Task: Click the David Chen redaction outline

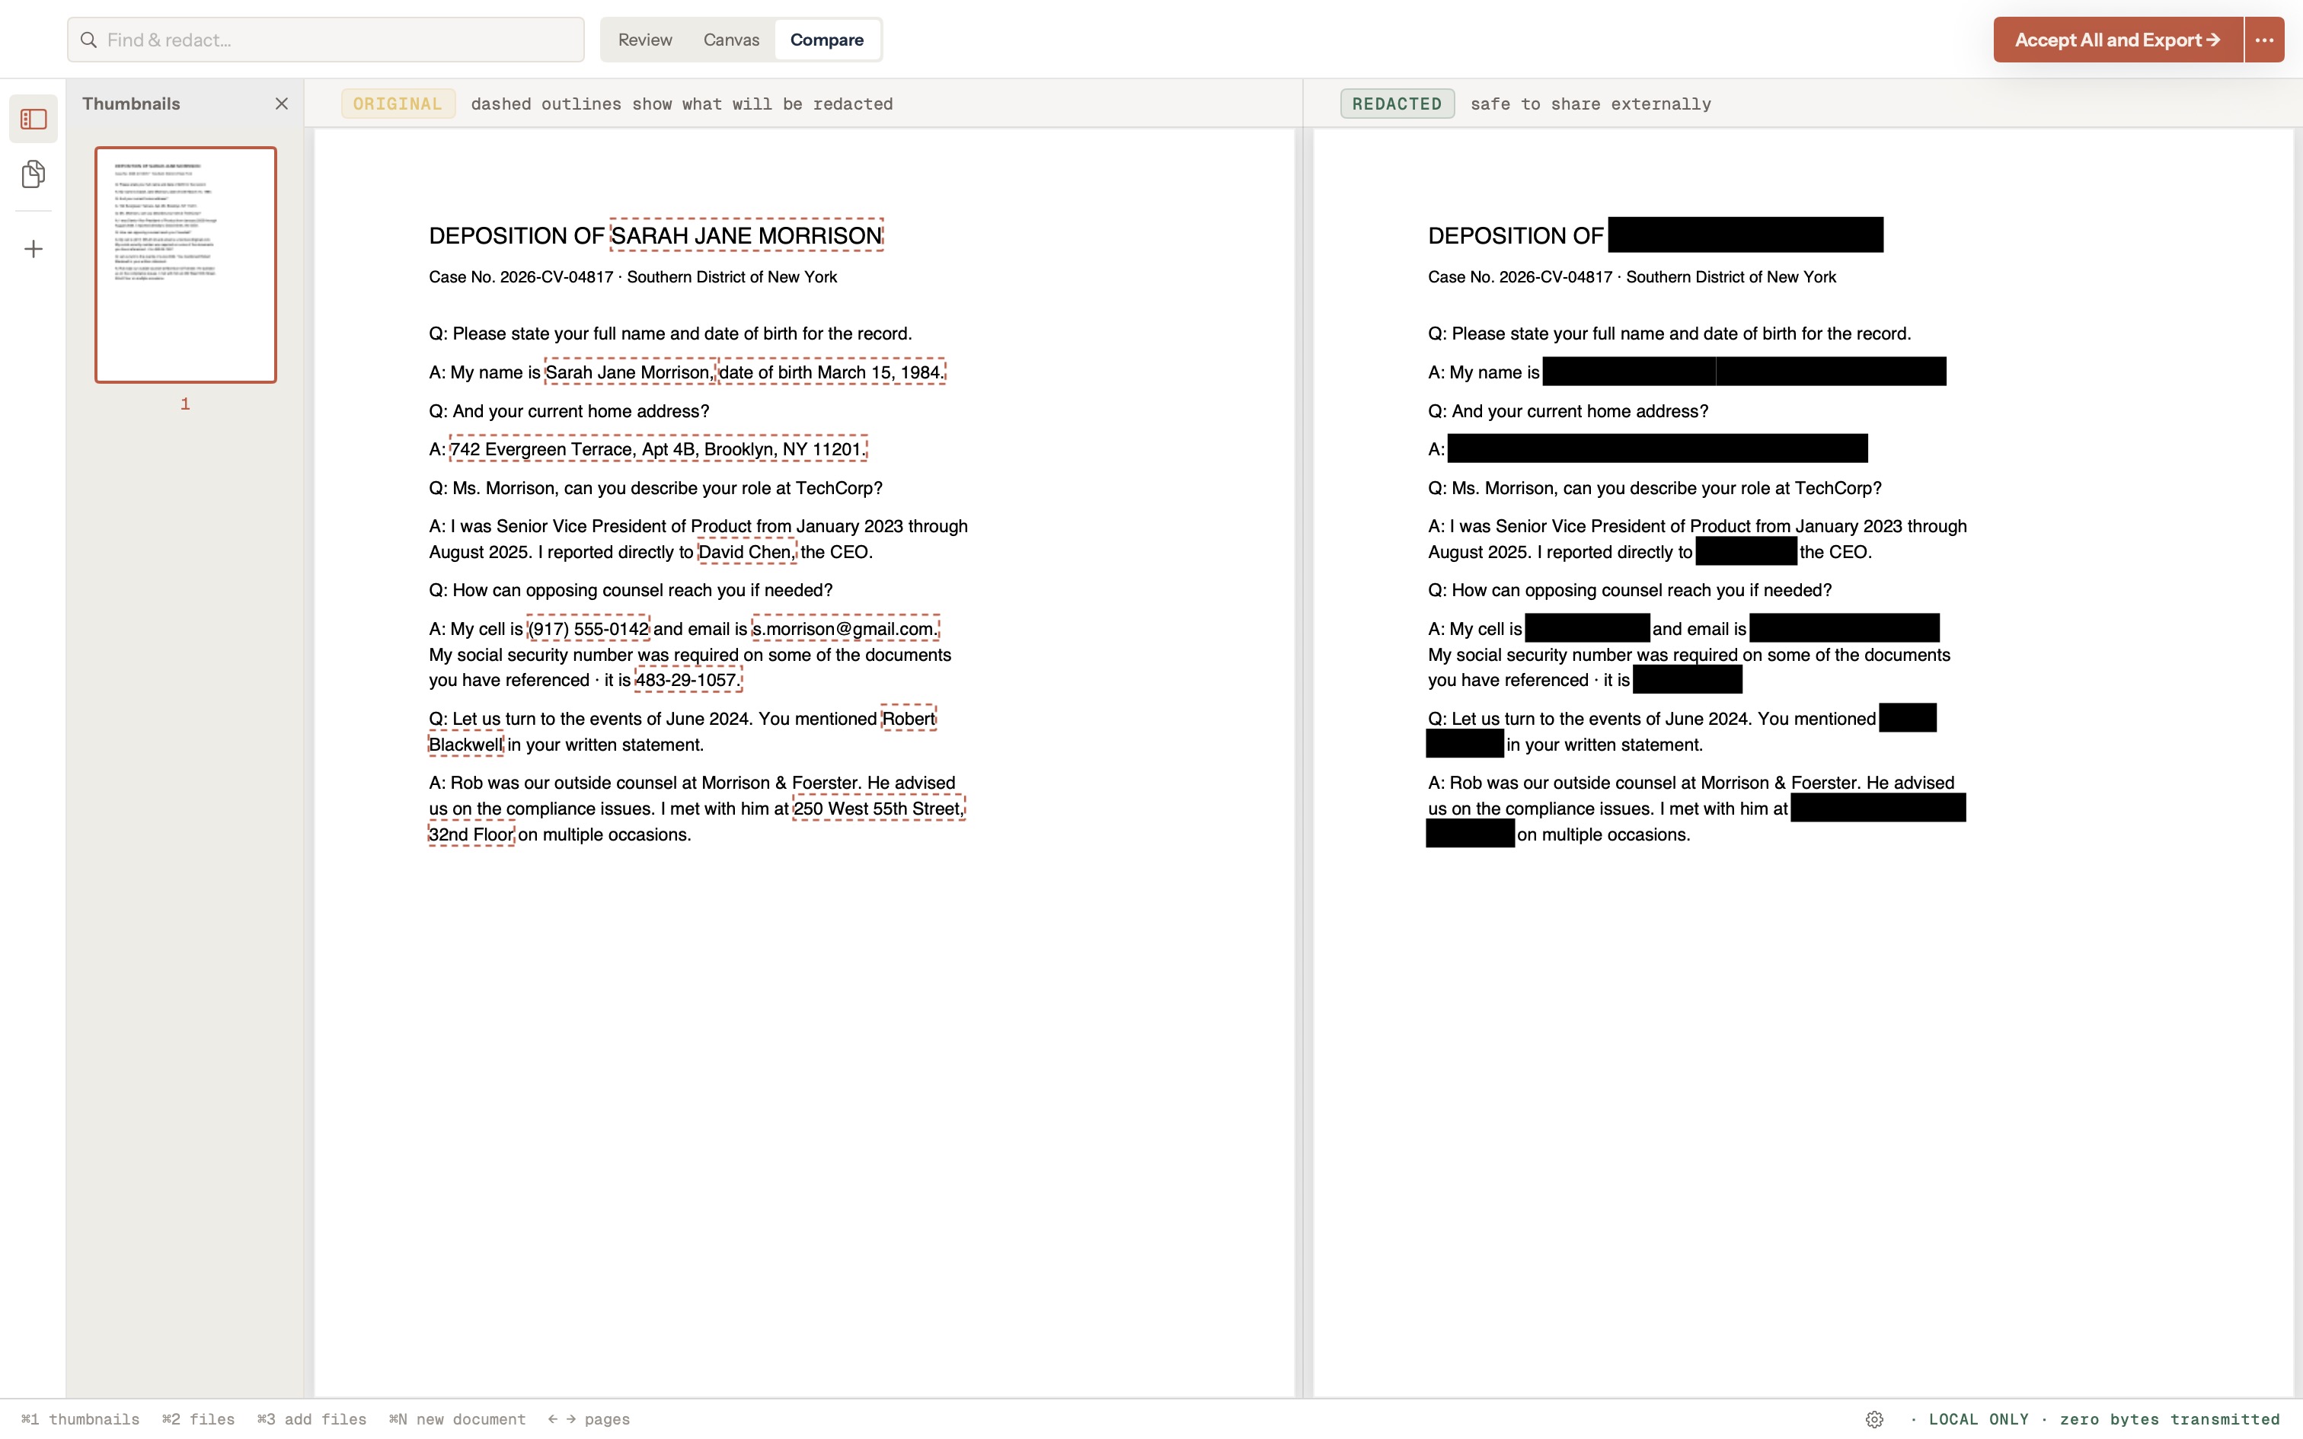Action: click(x=747, y=552)
